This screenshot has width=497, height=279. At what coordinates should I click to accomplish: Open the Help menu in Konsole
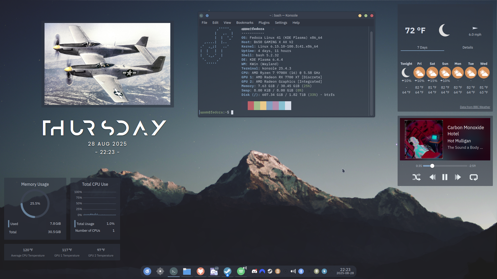296,23
